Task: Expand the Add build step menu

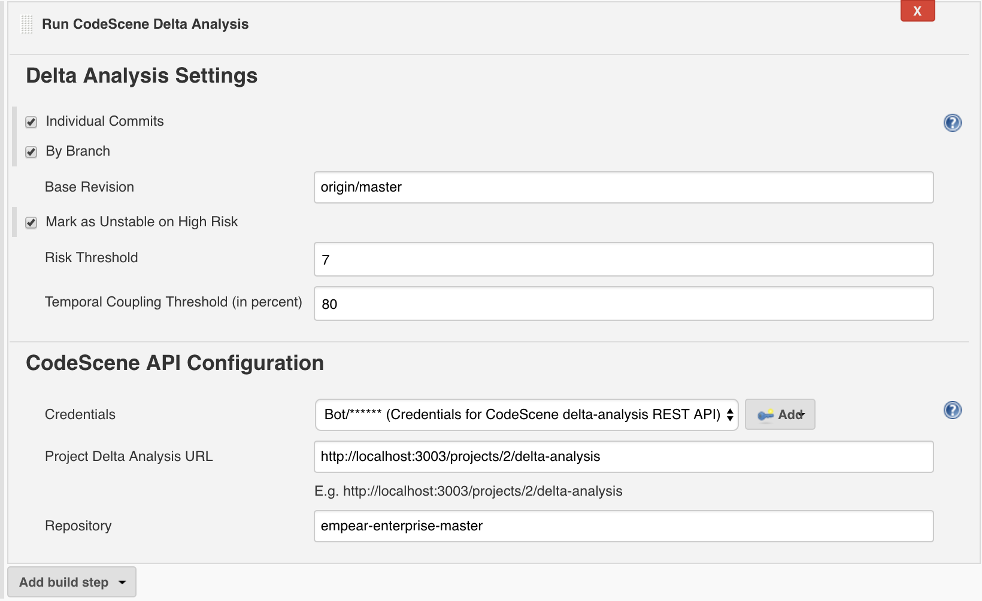Action: [72, 582]
